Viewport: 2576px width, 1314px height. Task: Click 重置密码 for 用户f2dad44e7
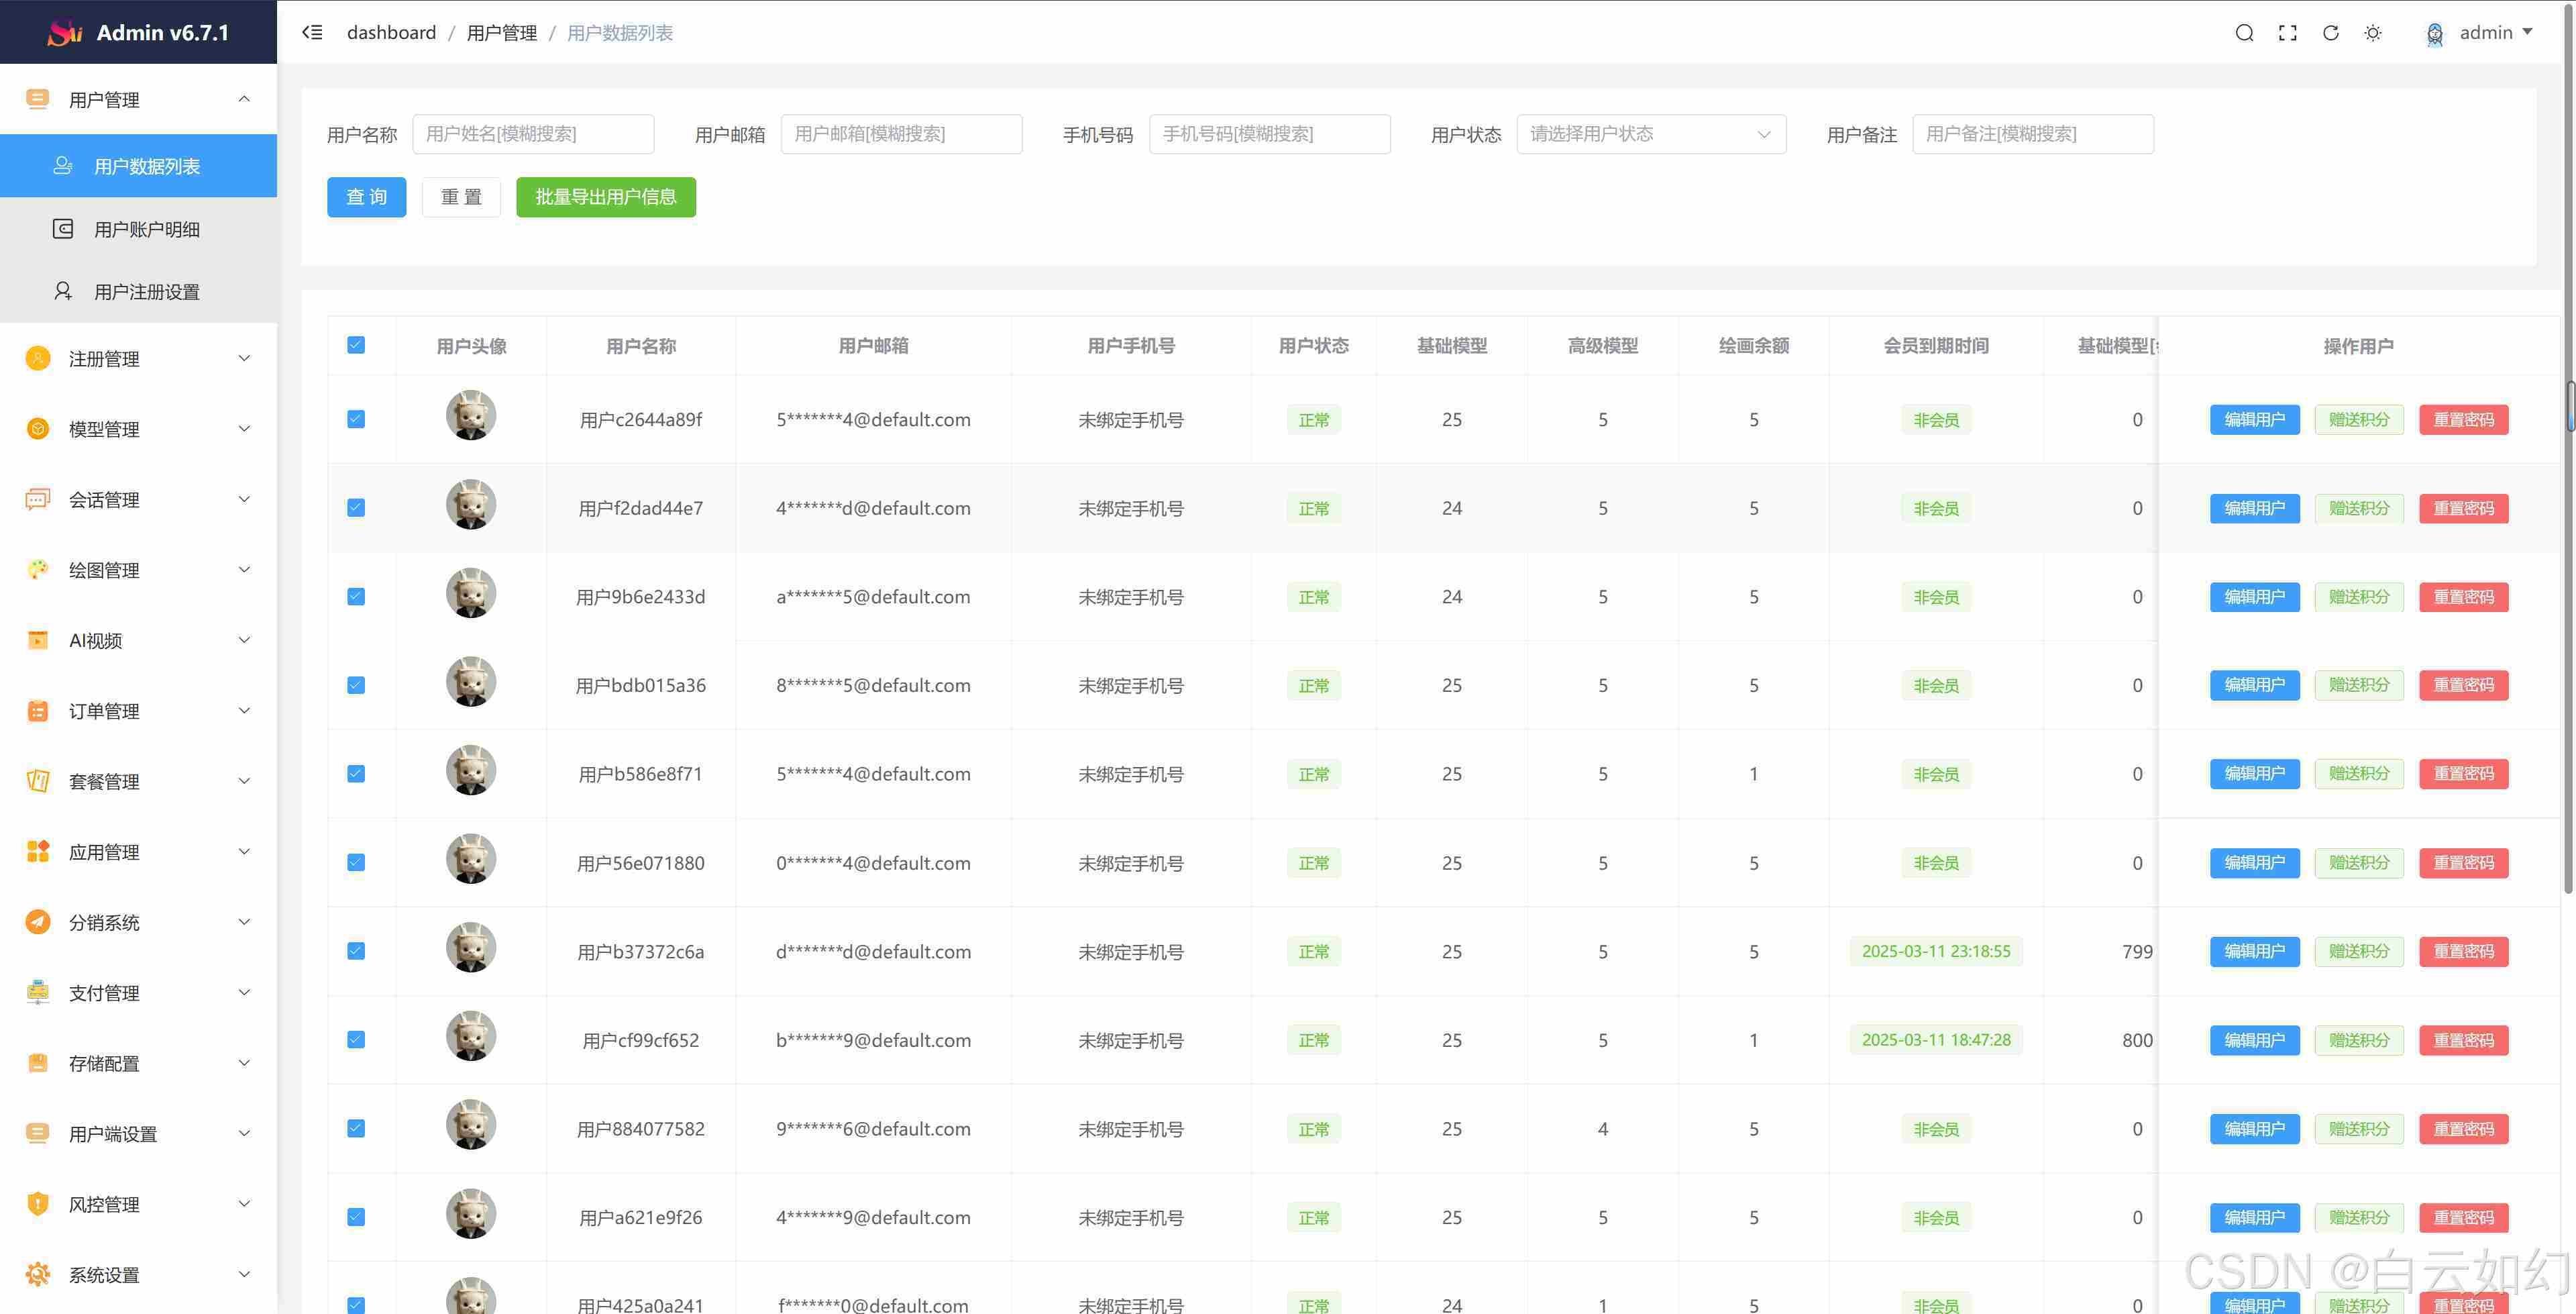(x=2463, y=509)
